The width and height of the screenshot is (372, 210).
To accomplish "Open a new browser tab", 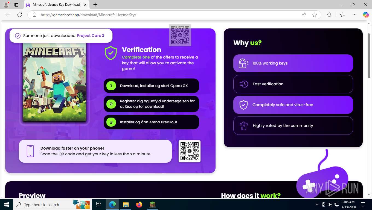I will pos(95,5).
